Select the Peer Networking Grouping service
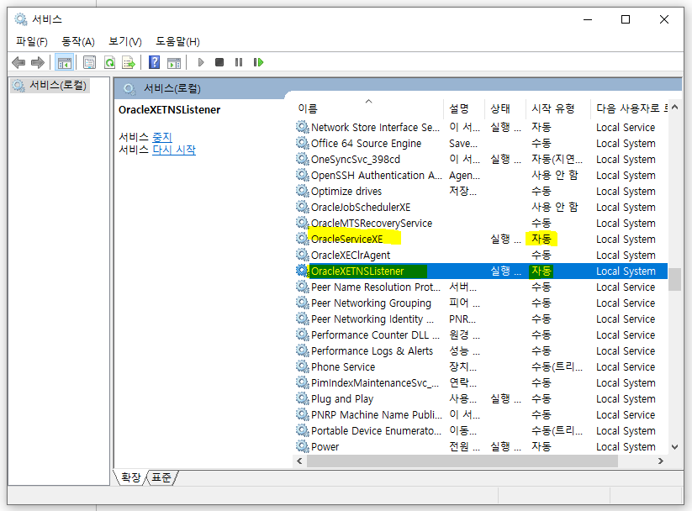 coord(371,303)
